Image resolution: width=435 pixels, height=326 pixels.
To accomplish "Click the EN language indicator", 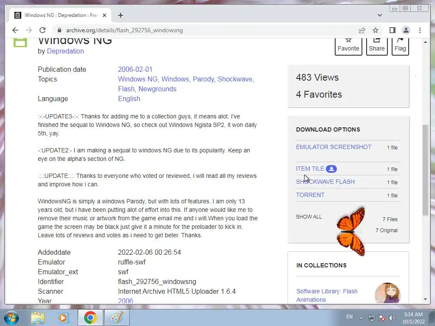I will tap(349, 317).
